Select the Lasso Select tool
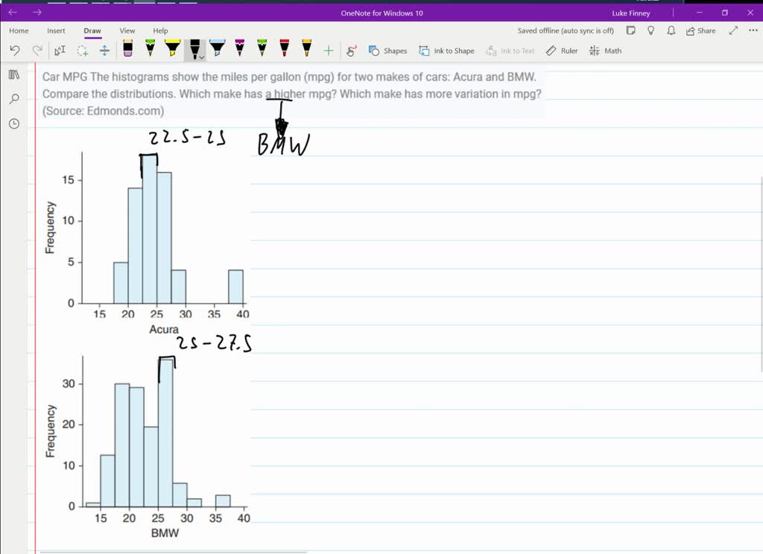This screenshot has width=763, height=554. [x=83, y=51]
